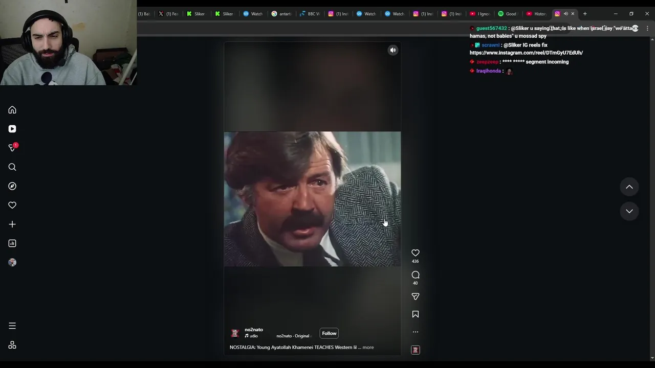The image size is (655, 368).
Task: Open no2nato's profile picture on the reel
Action: 235,333
